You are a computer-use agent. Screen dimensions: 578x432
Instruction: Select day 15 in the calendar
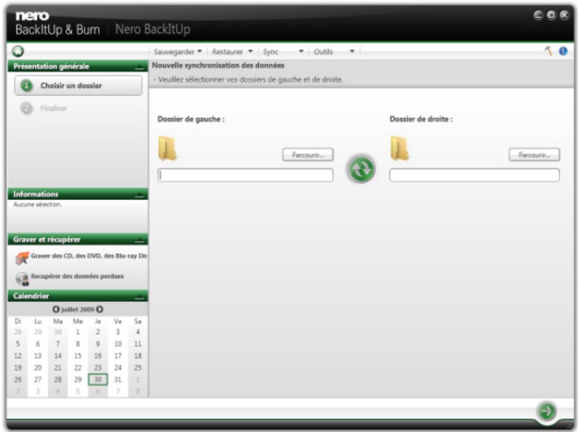point(78,356)
